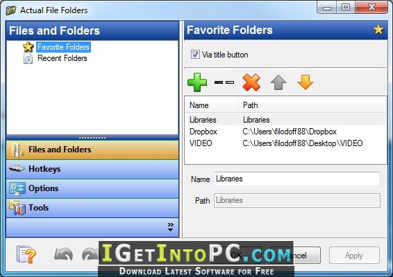
Task: Click the add separator dashes icon
Action: pos(224,82)
